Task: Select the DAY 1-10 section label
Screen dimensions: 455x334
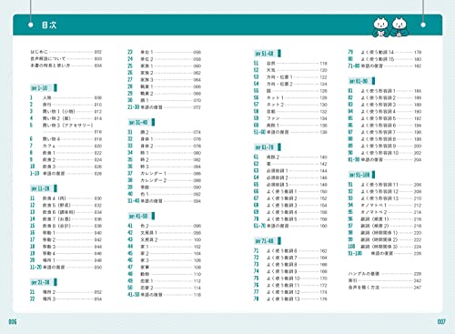Action: 44,88
